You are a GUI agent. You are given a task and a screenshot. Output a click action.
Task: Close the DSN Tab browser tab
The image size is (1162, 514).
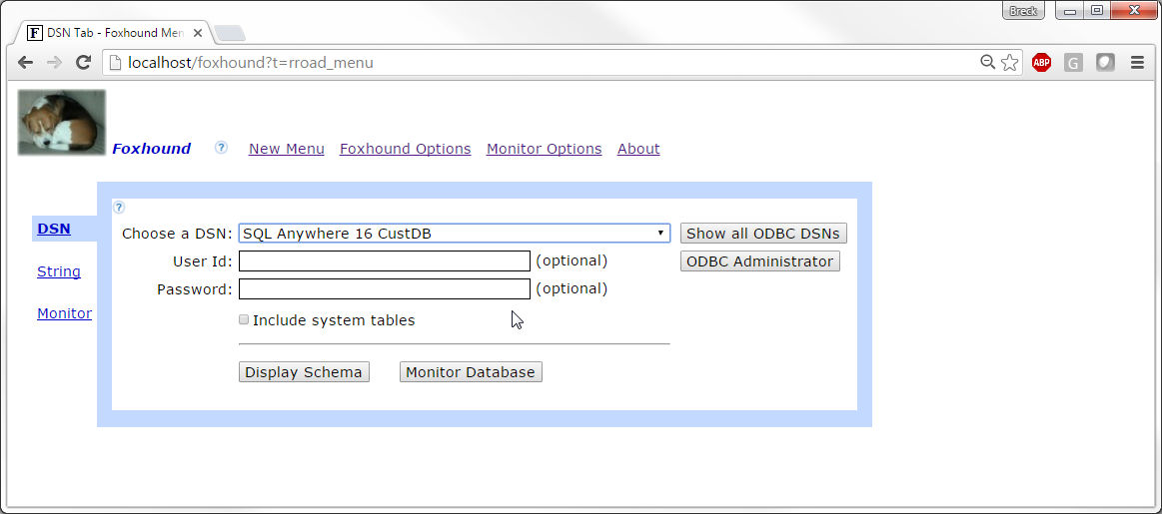tap(198, 33)
